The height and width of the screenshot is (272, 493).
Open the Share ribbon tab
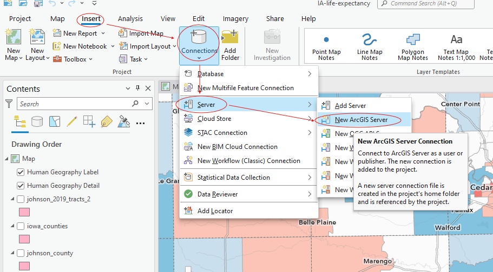point(275,19)
